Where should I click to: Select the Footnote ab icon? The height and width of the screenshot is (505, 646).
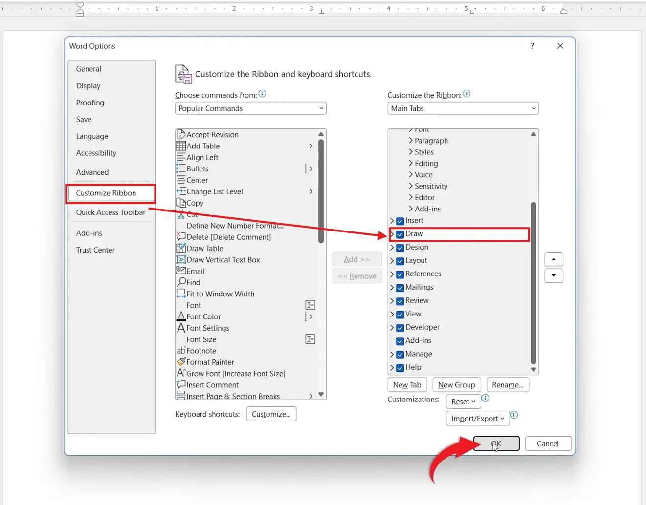(181, 351)
